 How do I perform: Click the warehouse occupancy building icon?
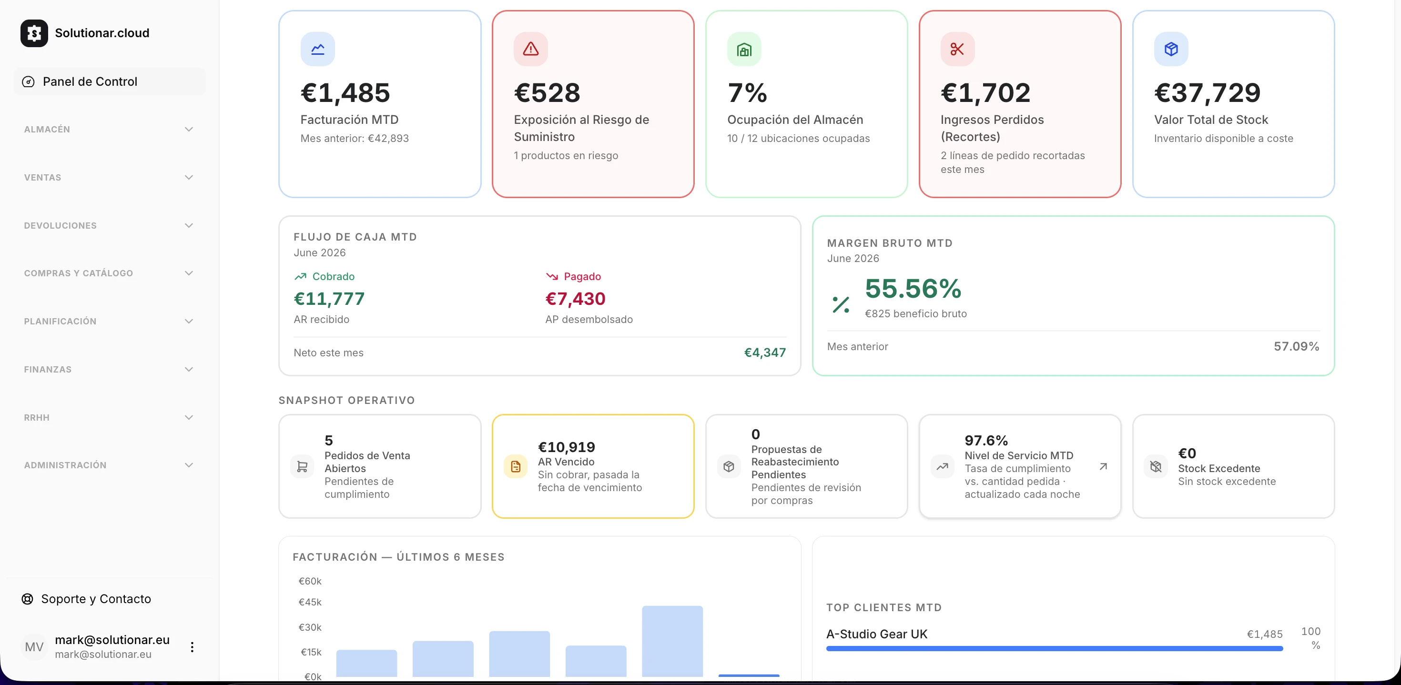tap(744, 49)
